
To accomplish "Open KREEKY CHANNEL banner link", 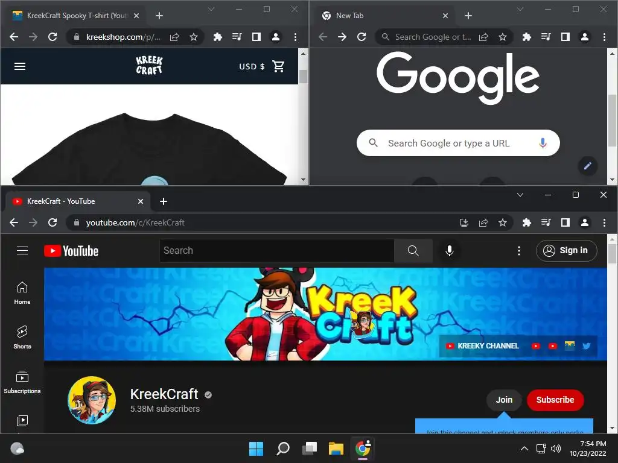I will click(x=482, y=346).
